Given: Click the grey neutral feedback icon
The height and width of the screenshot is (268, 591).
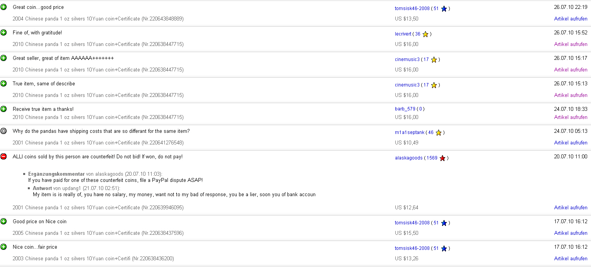Looking at the screenshot, I should point(3,131).
